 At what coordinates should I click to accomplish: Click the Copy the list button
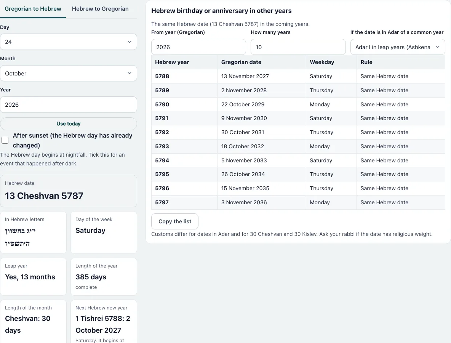coord(175,221)
